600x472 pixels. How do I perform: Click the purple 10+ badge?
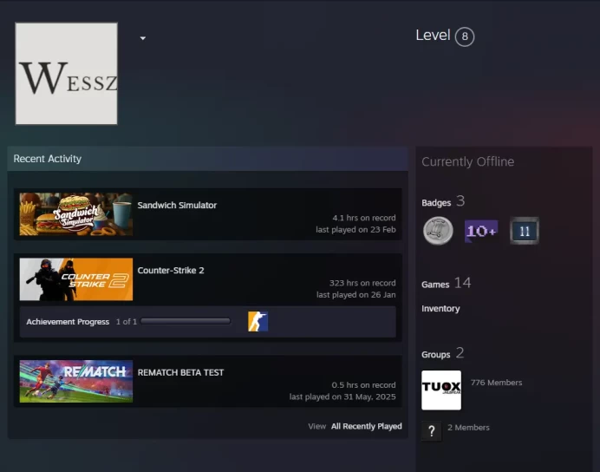coord(481,231)
